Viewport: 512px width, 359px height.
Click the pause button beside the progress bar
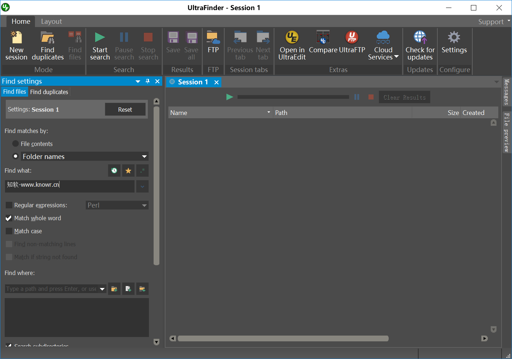[x=357, y=97]
